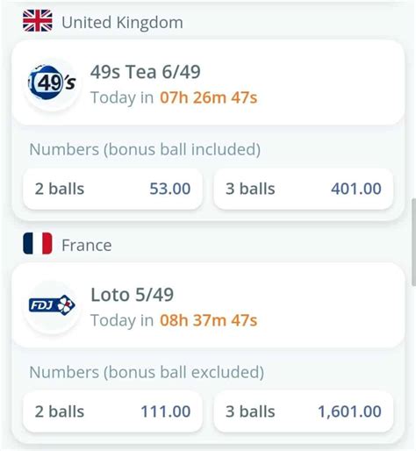Select 3 balls odds 401.00
416x451 pixels.
click(x=304, y=189)
